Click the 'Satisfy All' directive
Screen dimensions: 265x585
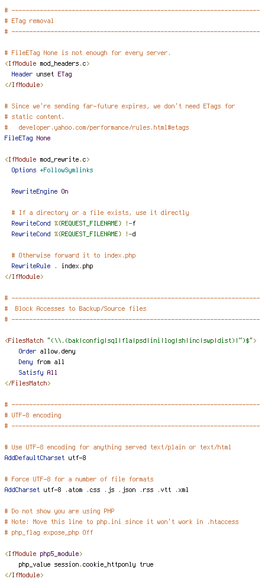pyautogui.click(x=38, y=372)
